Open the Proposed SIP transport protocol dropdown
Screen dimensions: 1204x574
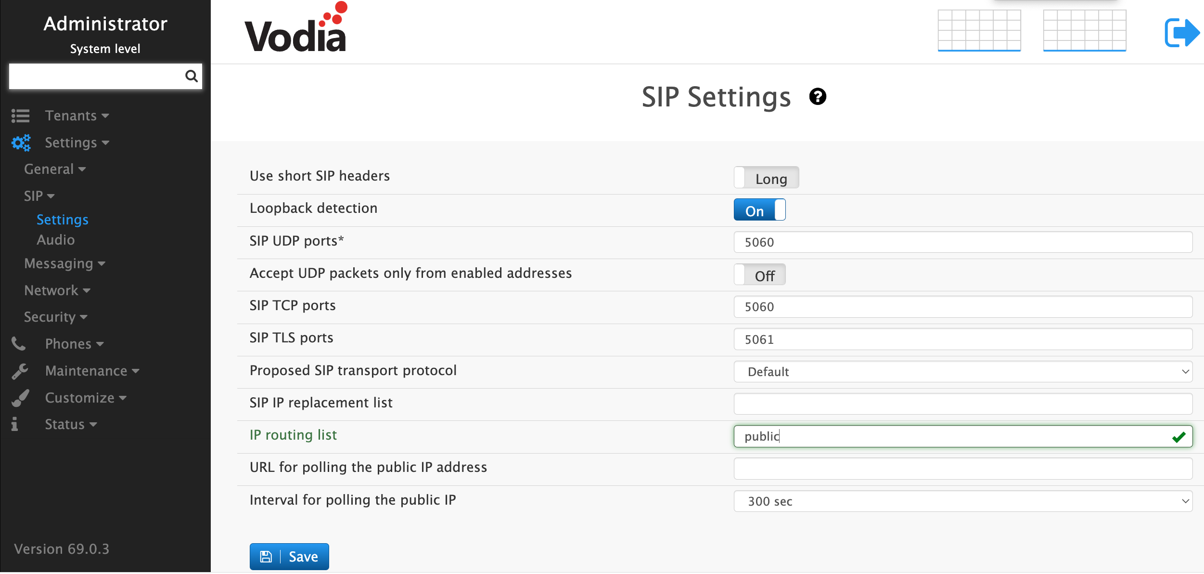coord(962,371)
